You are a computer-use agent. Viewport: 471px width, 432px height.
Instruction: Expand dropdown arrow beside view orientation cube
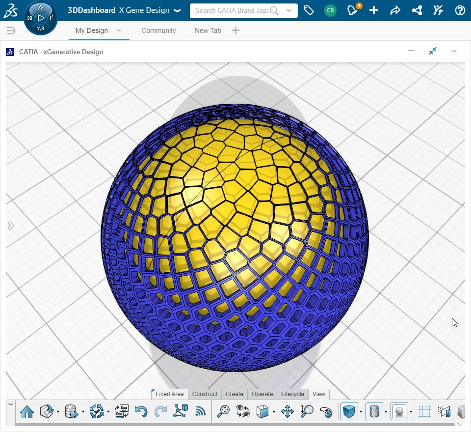coord(274,411)
